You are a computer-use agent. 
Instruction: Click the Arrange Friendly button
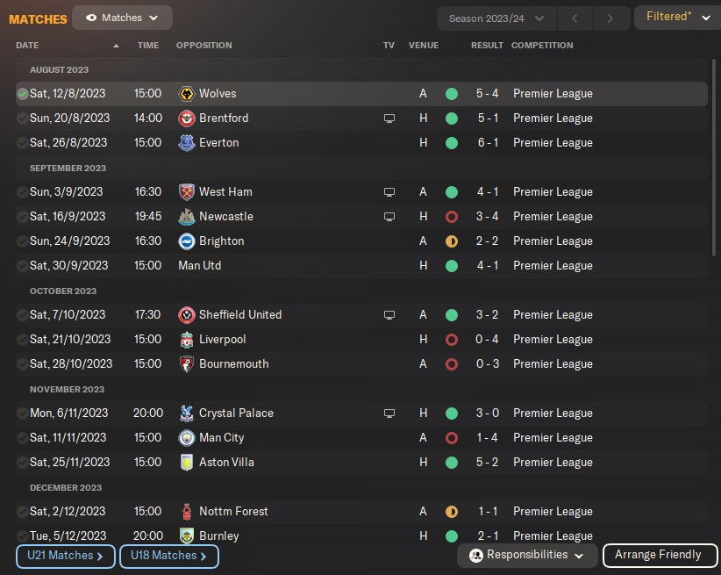coord(658,555)
